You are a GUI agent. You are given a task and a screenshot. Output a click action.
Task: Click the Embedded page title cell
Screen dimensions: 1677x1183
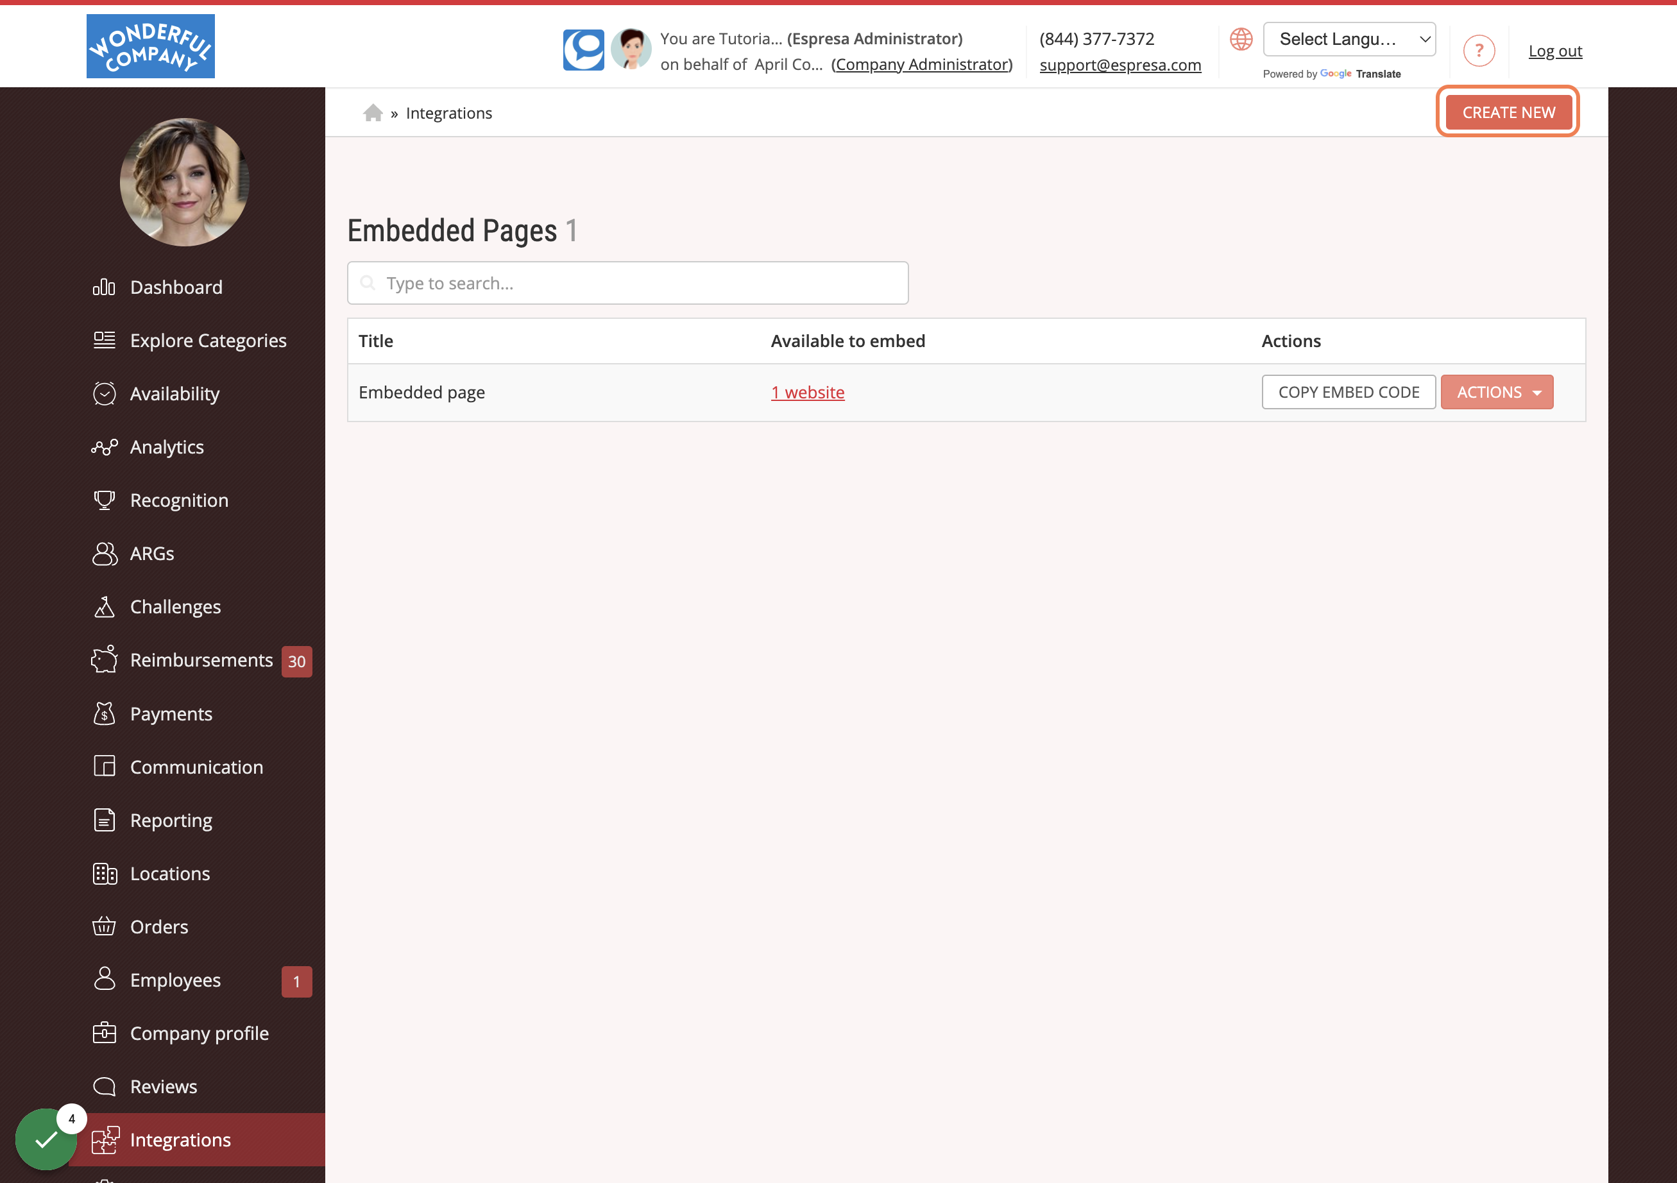click(421, 392)
